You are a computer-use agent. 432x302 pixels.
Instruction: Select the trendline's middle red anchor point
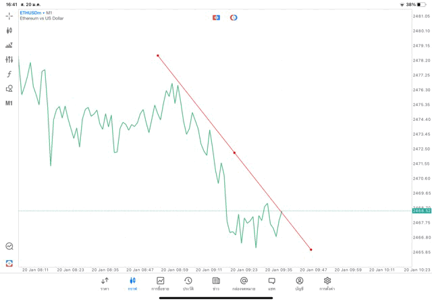tap(234, 153)
